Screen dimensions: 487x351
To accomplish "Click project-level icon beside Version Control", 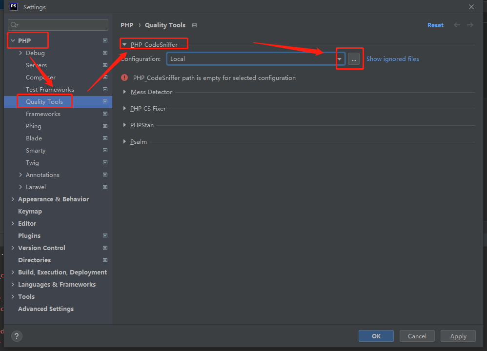I will pos(105,248).
